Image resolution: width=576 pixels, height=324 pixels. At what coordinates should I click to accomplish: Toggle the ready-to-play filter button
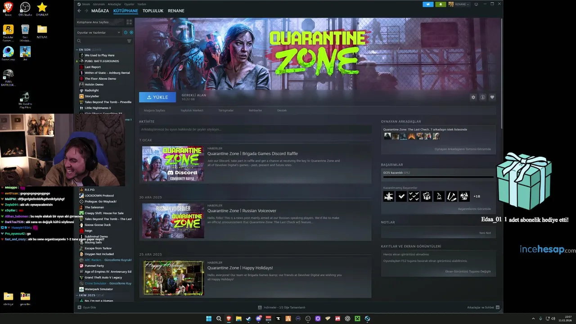point(131,32)
